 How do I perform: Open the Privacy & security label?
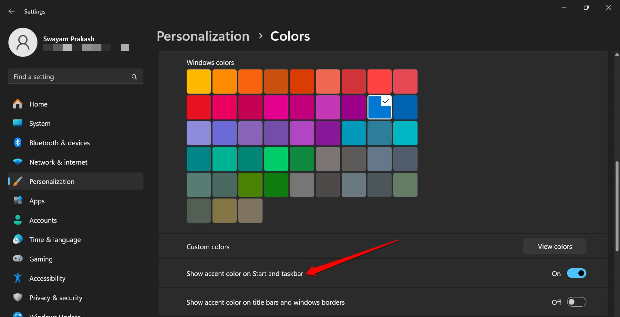click(x=56, y=298)
